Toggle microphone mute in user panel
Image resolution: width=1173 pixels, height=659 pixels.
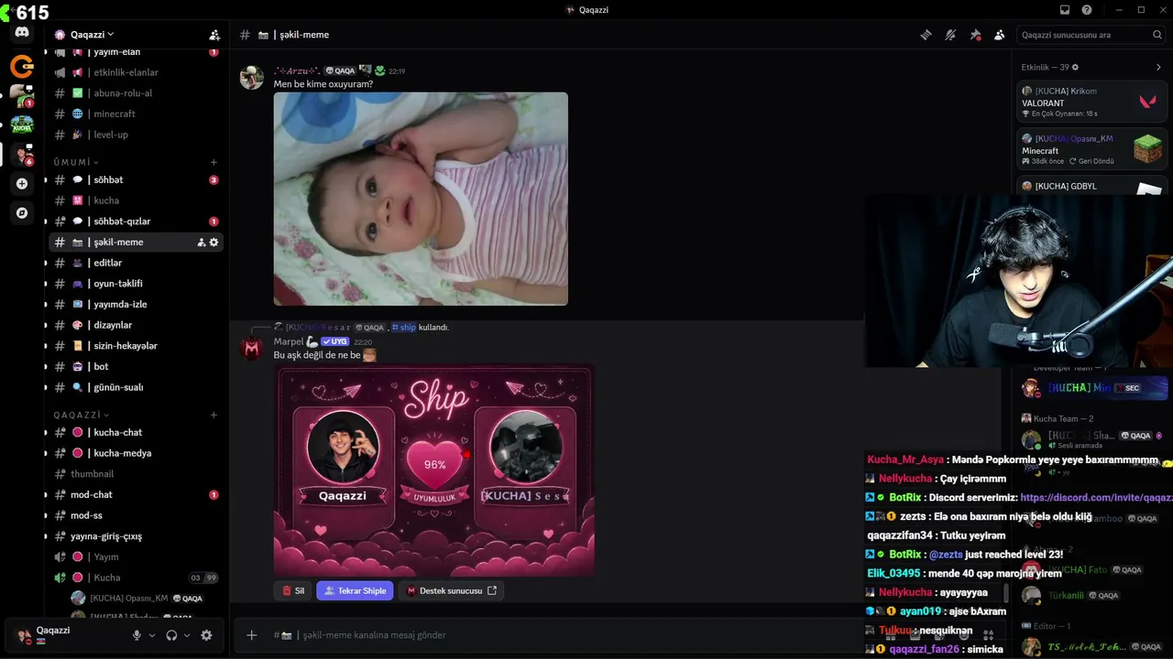point(137,635)
